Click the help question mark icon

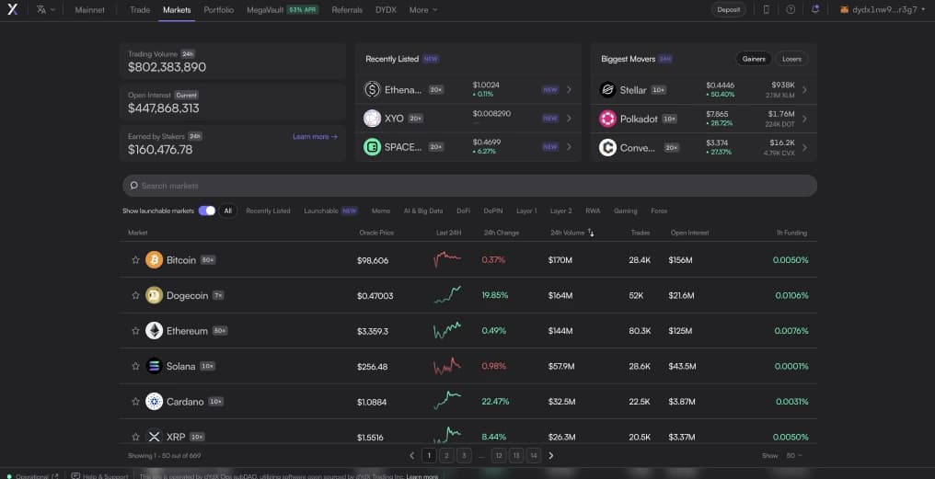(791, 9)
